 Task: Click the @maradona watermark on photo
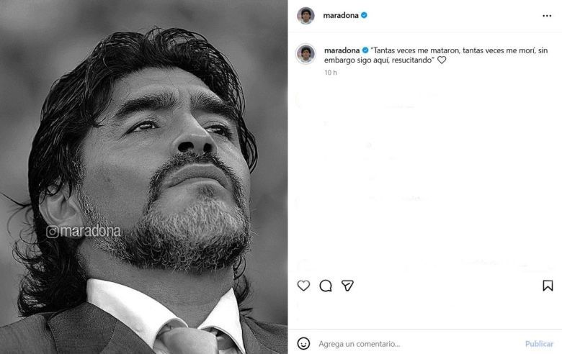pyautogui.click(x=83, y=232)
